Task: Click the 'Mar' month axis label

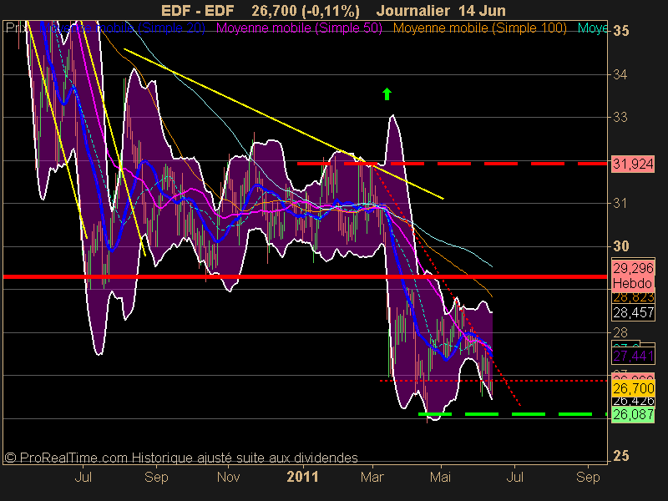Action: (372, 477)
